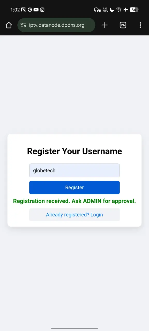The image size is (149, 331).
Task: Tap the Register Your Username heading
Action: click(74, 151)
